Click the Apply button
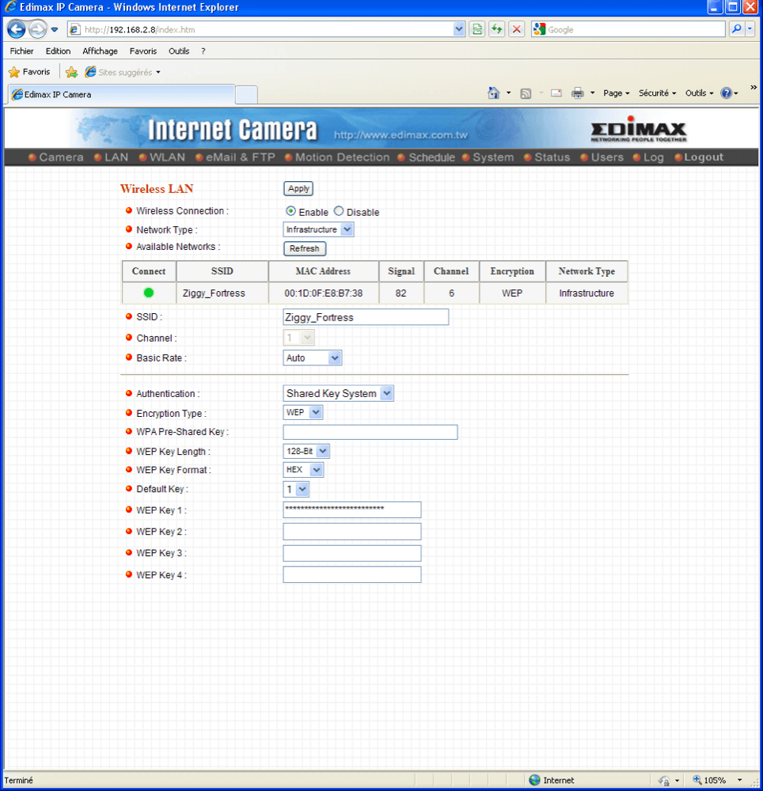Viewport: 763px width, 791px height. click(298, 189)
